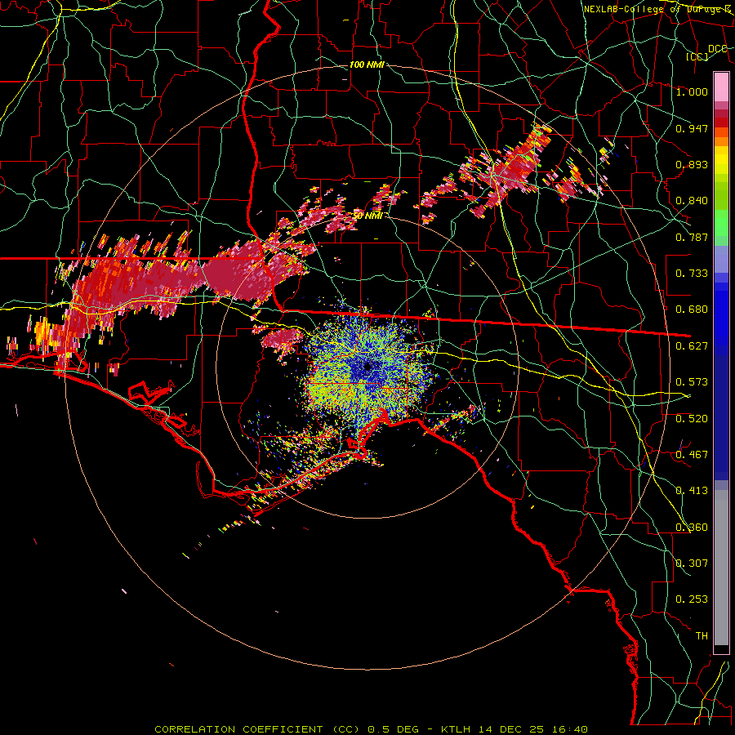Click the 0.307 scale value
The width and height of the screenshot is (735, 735).
pos(692,563)
